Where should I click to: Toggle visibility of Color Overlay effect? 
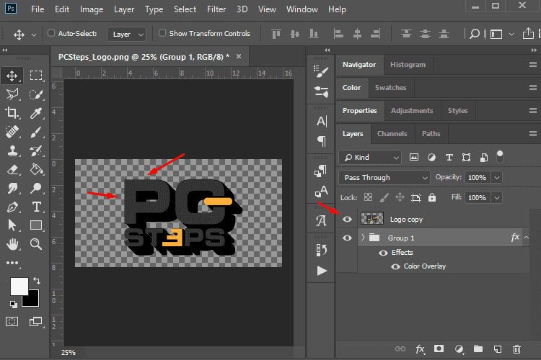coord(395,266)
